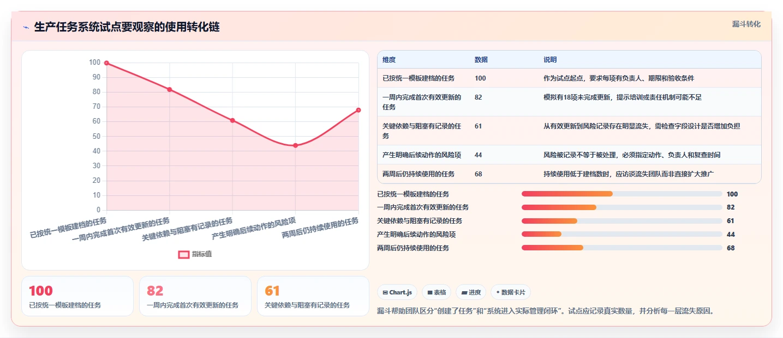The height and width of the screenshot is (338, 783).
Task: Click the stat card showing 61
Action: click(313, 296)
